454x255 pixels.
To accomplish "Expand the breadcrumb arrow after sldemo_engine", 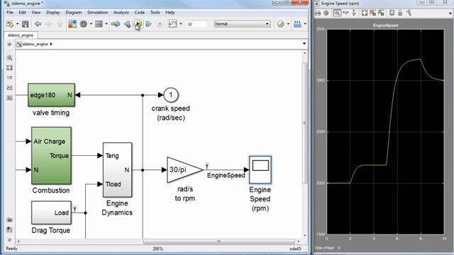I will pos(51,44).
